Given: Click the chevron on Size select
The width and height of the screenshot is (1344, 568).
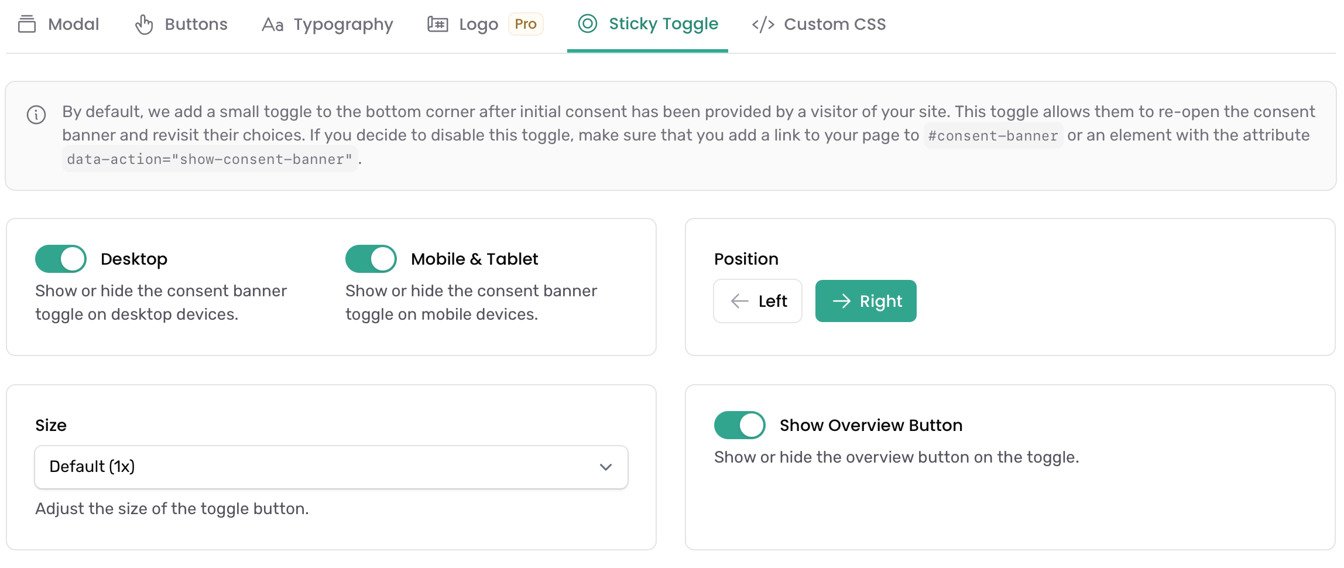Looking at the screenshot, I should point(606,467).
